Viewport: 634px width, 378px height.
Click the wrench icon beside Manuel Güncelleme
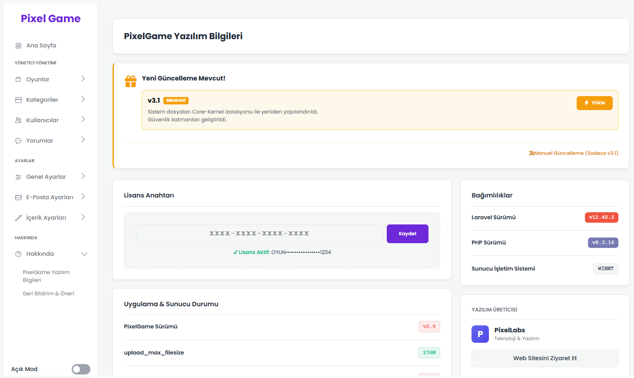[531, 153]
